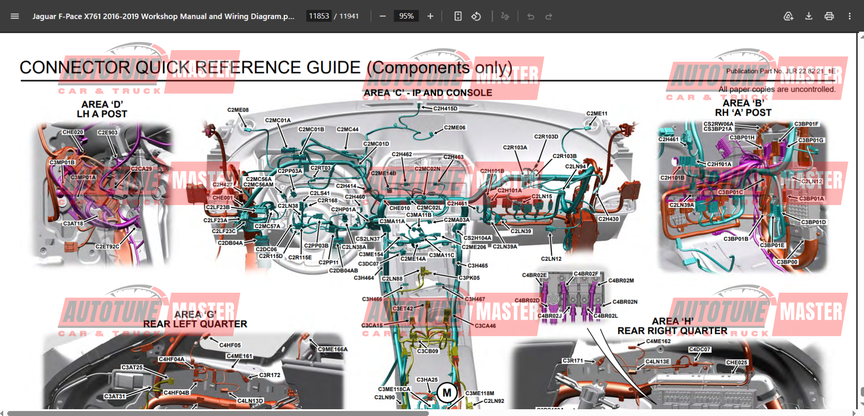Click connector label C2H430

[x=608, y=219]
